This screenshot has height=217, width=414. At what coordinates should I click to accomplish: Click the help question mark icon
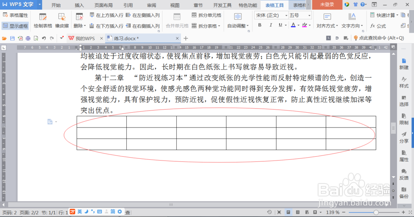pyautogui.click(x=363, y=5)
